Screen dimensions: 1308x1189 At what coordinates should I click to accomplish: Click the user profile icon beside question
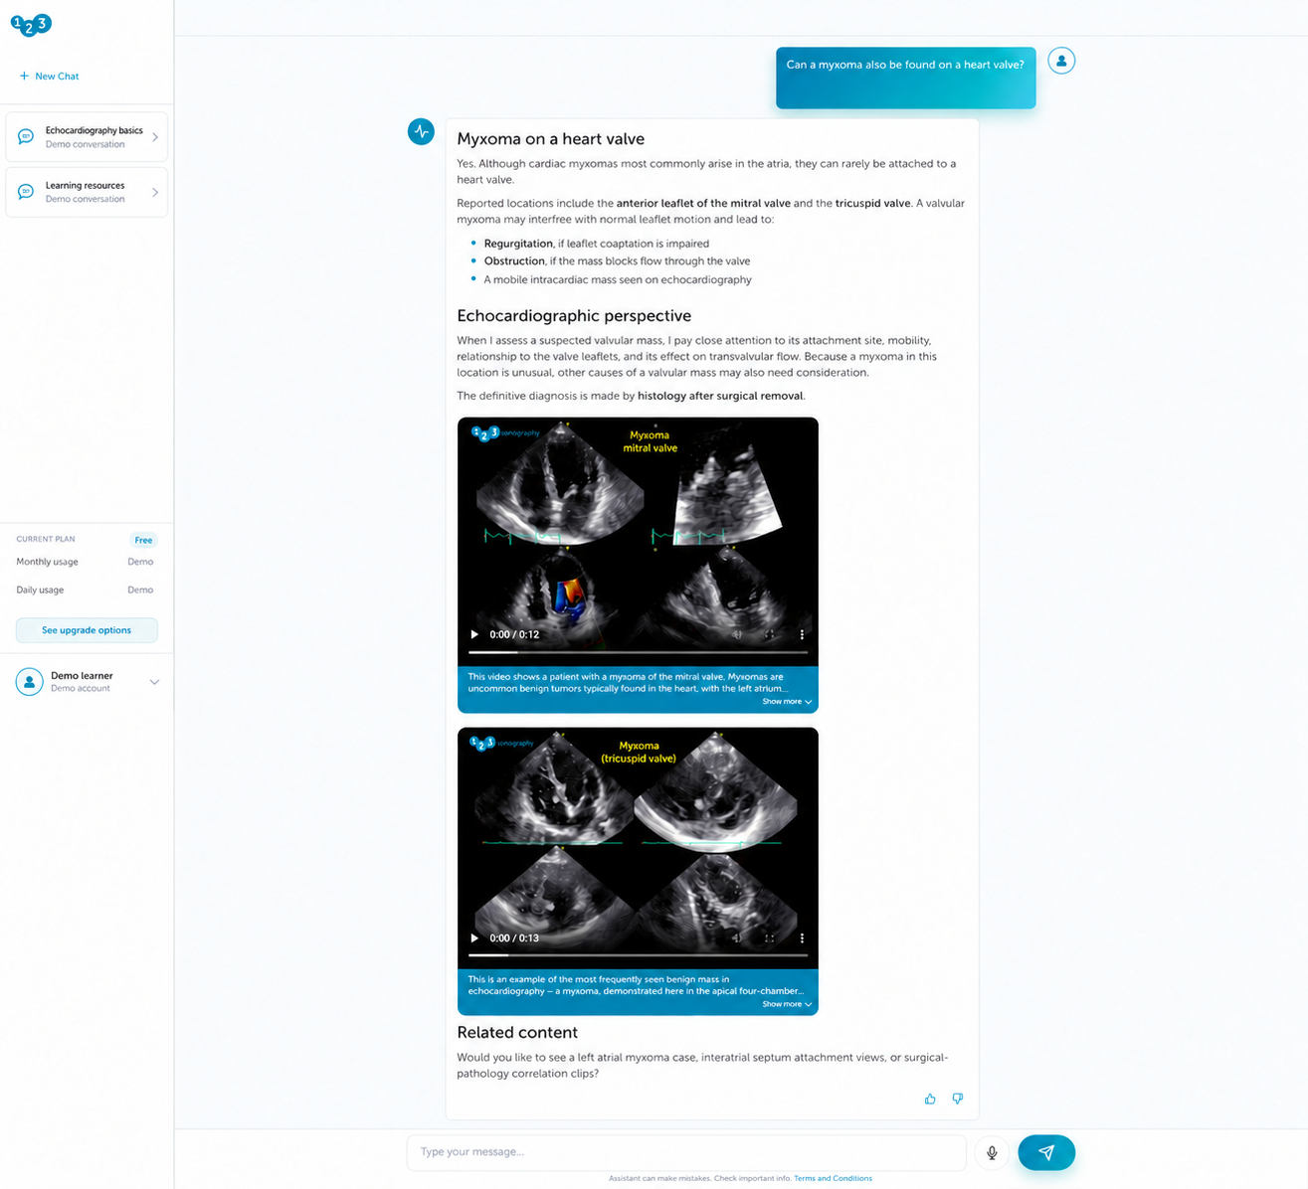point(1061,61)
